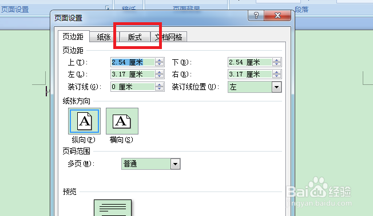Increase the 上 margin with up arrow
The image size is (373, 216).
click(160, 60)
